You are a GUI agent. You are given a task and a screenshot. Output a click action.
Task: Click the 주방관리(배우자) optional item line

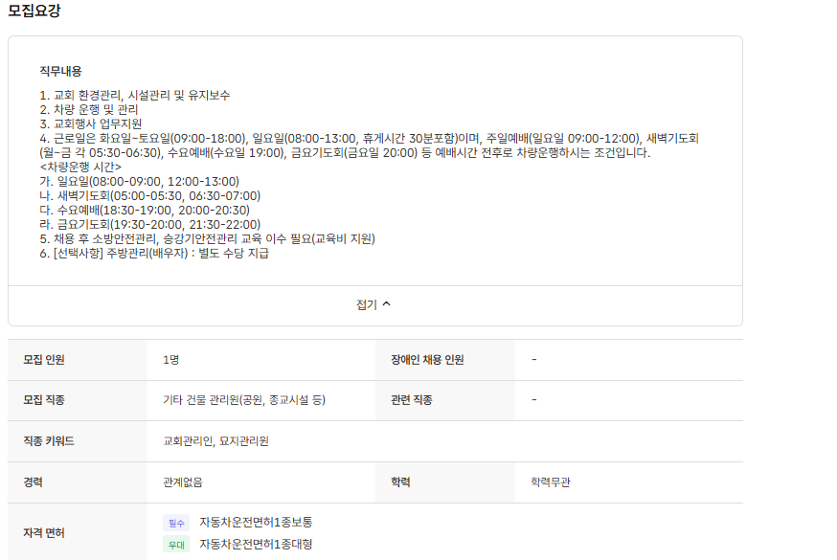pos(154,254)
